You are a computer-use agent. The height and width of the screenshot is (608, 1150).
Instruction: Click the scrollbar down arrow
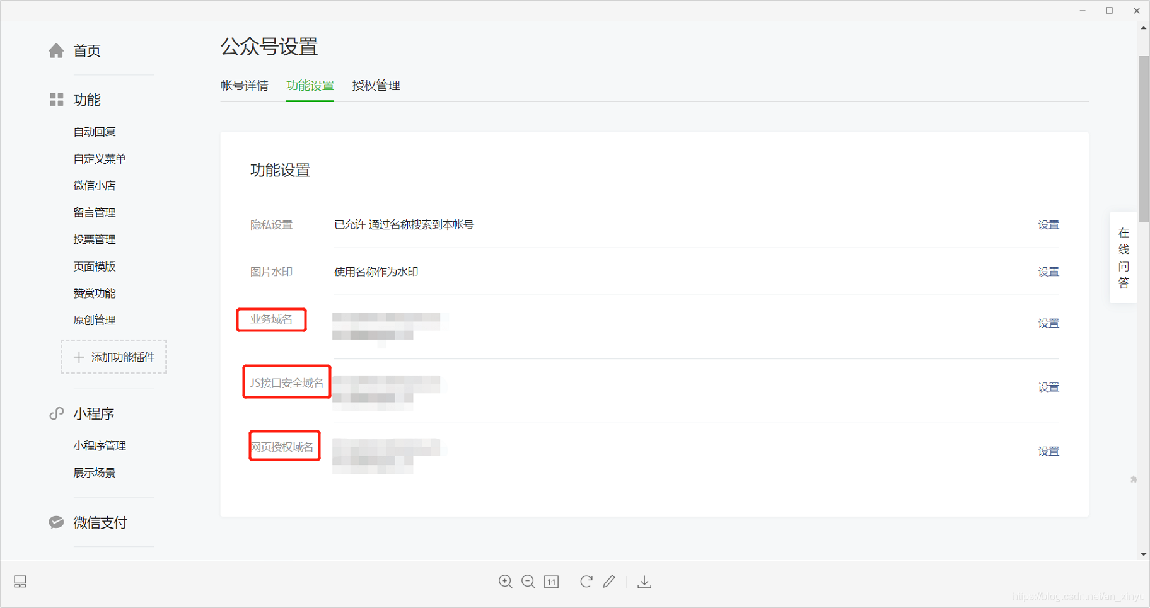[x=1144, y=554]
